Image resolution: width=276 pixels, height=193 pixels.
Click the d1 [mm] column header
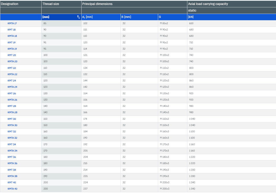coord(87,17)
